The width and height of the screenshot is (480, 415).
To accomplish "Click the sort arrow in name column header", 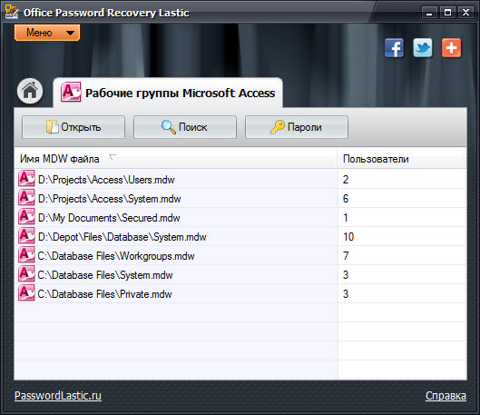I will pyautogui.click(x=113, y=158).
